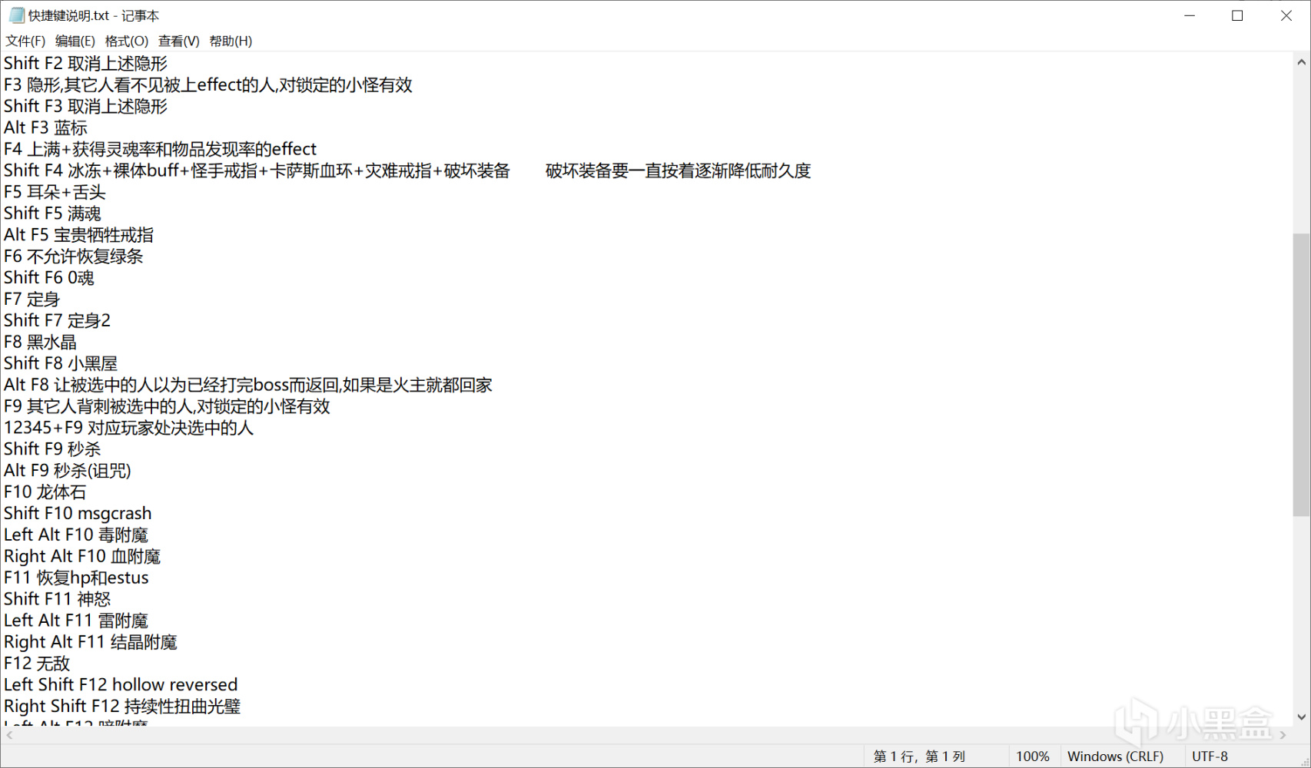Click the line 'F5 耳朵+舌头'
Image resolution: width=1311 pixels, height=768 pixels.
coord(55,193)
